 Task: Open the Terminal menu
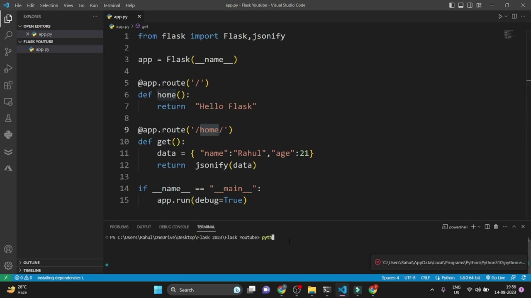pyautogui.click(x=112, y=5)
